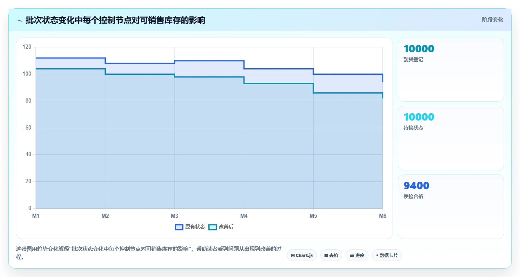Click the 待检状态 card label
This screenshot has height=277, width=520.
(x=413, y=128)
